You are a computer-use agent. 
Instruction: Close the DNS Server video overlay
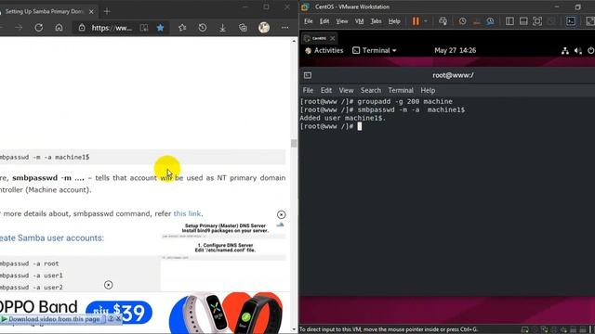click(281, 214)
